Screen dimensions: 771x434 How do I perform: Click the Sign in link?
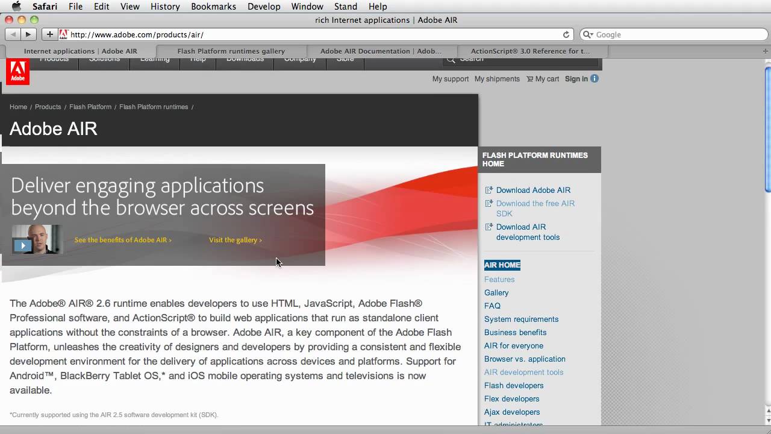(x=576, y=79)
